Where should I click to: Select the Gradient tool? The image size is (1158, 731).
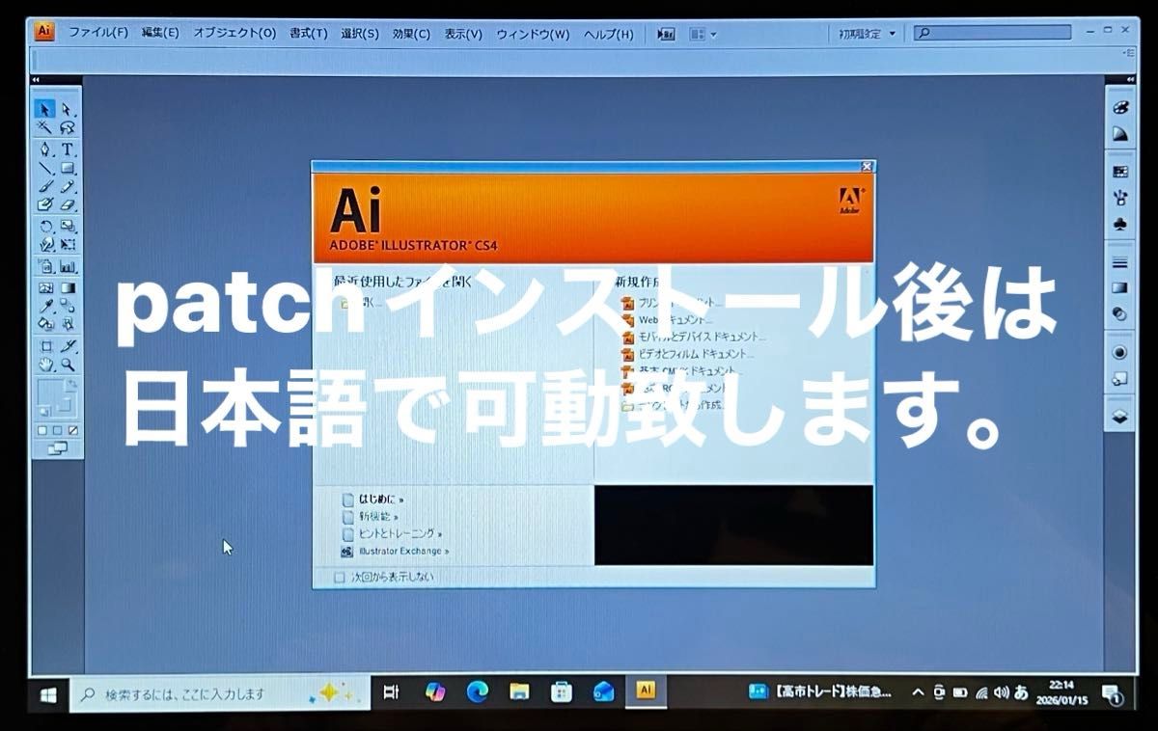point(68,287)
